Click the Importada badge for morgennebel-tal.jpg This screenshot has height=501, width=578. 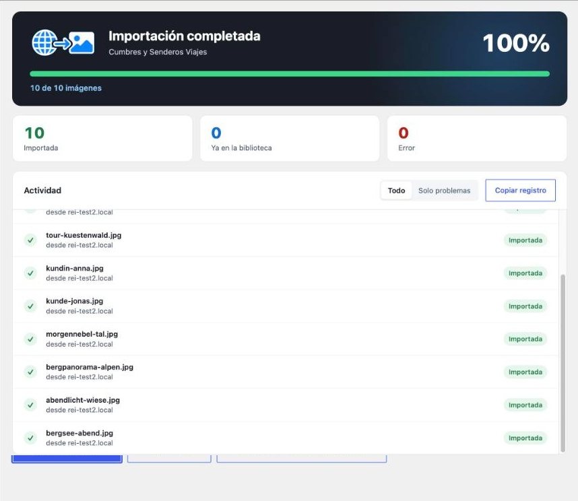pos(525,339)
